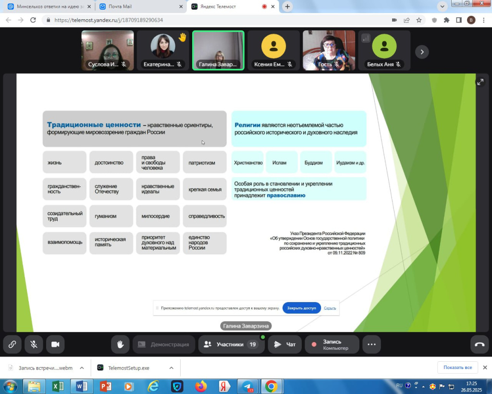The height and width of the screenshot is (394, 492).
Task: Bookmark this page with the star icon
Action: coord(419,20)
